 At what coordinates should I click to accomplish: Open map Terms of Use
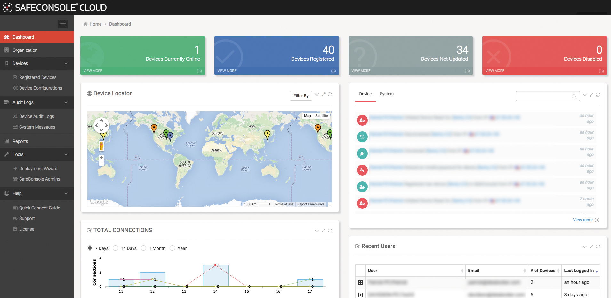pos(284,204)
